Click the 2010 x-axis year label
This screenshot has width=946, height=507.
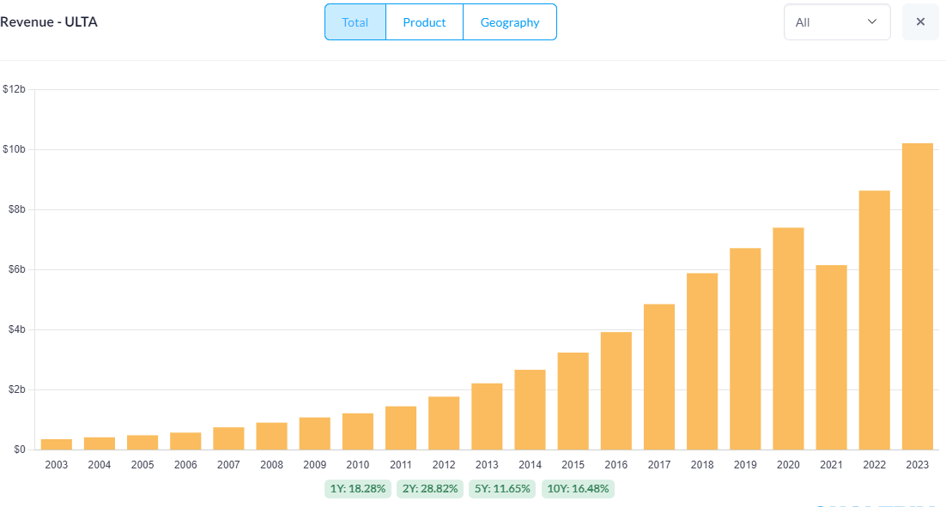[x=358, y=465]
